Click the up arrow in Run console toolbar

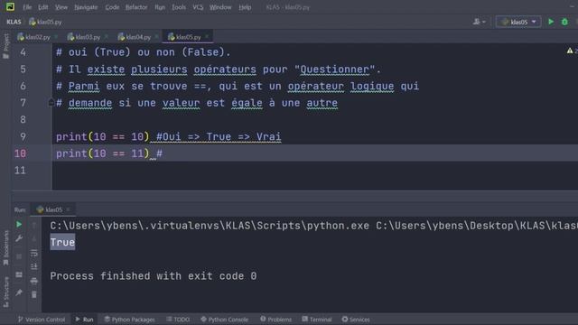tap(34, 225)
